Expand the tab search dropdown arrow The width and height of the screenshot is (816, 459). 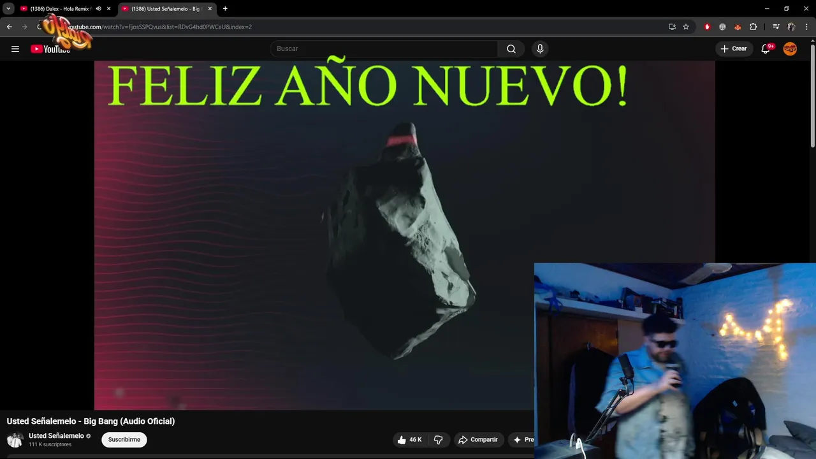click(8, 9)
